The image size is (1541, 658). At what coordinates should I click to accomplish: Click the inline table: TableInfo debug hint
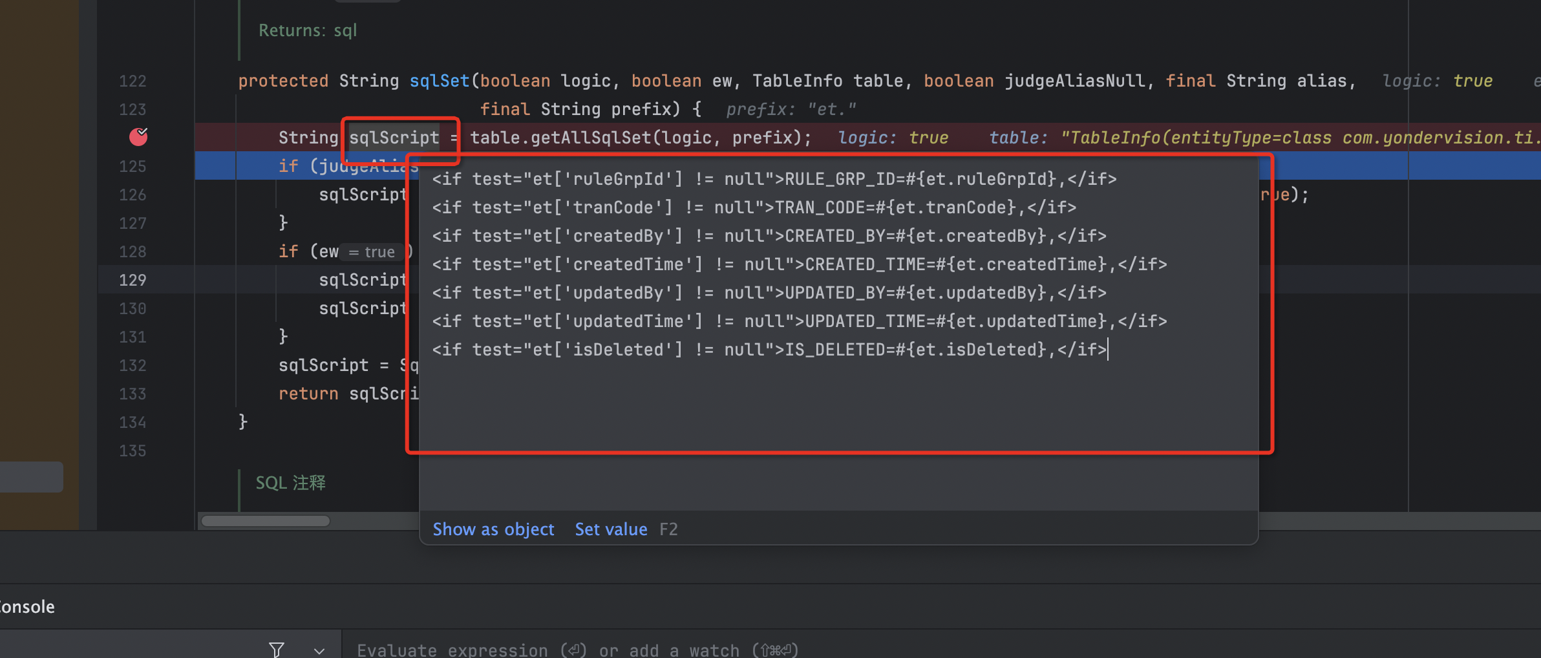click(1260, 138)
